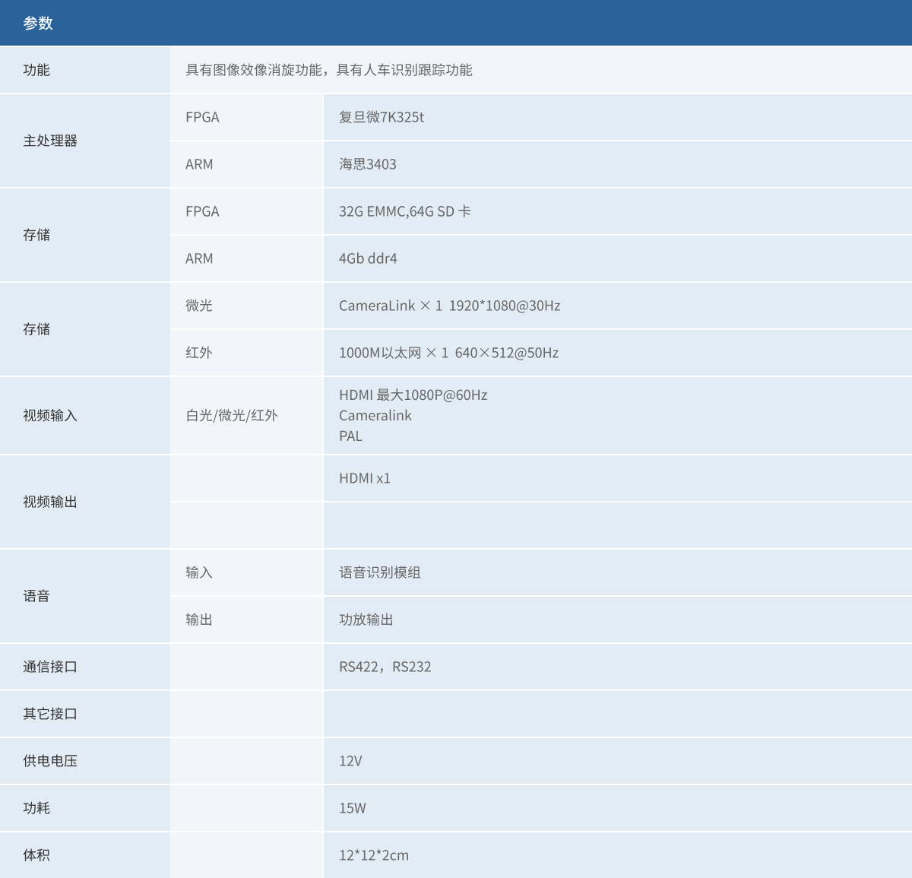Select the 主处理器 row label
The image size is (912, 878).
50,141
